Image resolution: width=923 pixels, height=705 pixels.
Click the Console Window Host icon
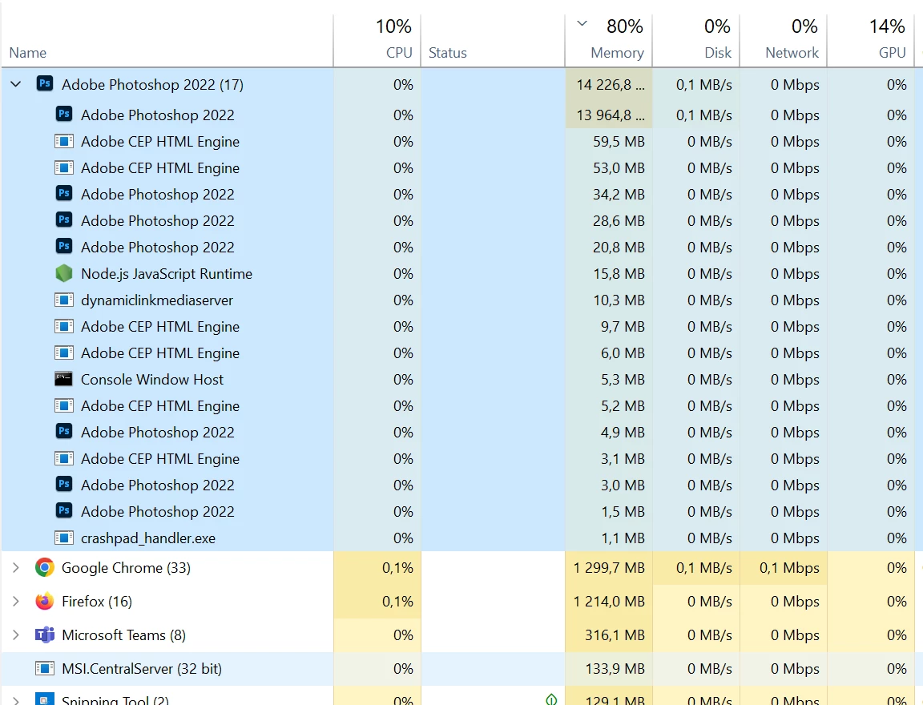63,379
